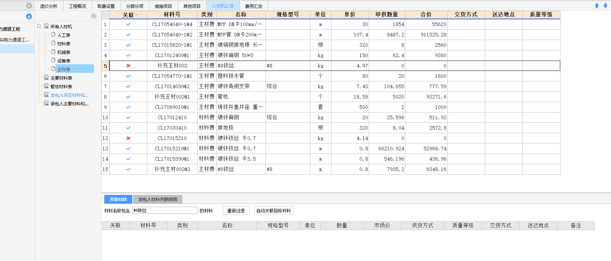
Task: Collapse the tree panel with double-chevron button
Action: tap(94, 16)
